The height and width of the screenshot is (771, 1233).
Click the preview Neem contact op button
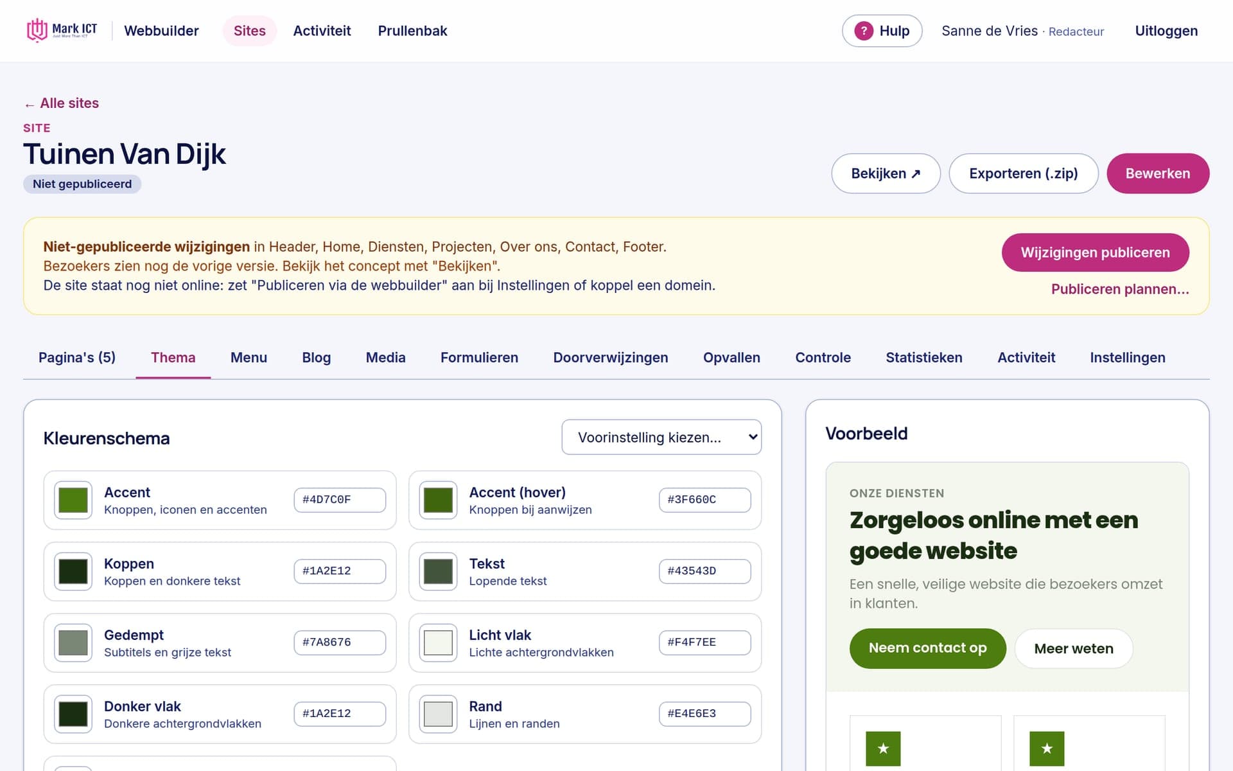pyautogui.click(x=927, y=648)
